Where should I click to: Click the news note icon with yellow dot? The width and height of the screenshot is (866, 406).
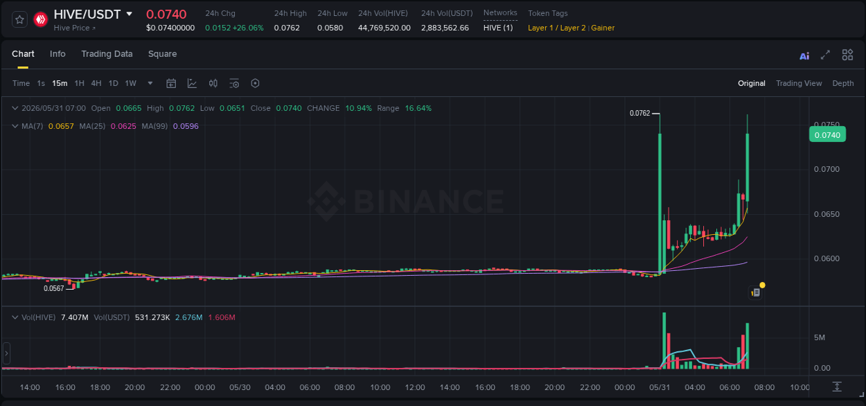757,292
